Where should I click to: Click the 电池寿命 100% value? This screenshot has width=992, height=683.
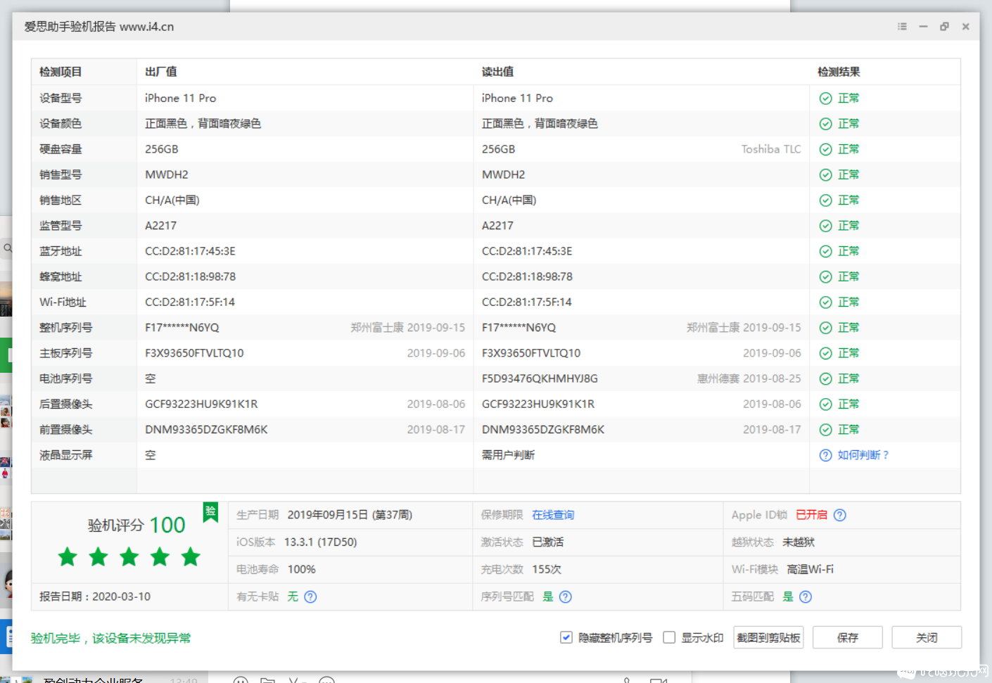click(301, 569)
